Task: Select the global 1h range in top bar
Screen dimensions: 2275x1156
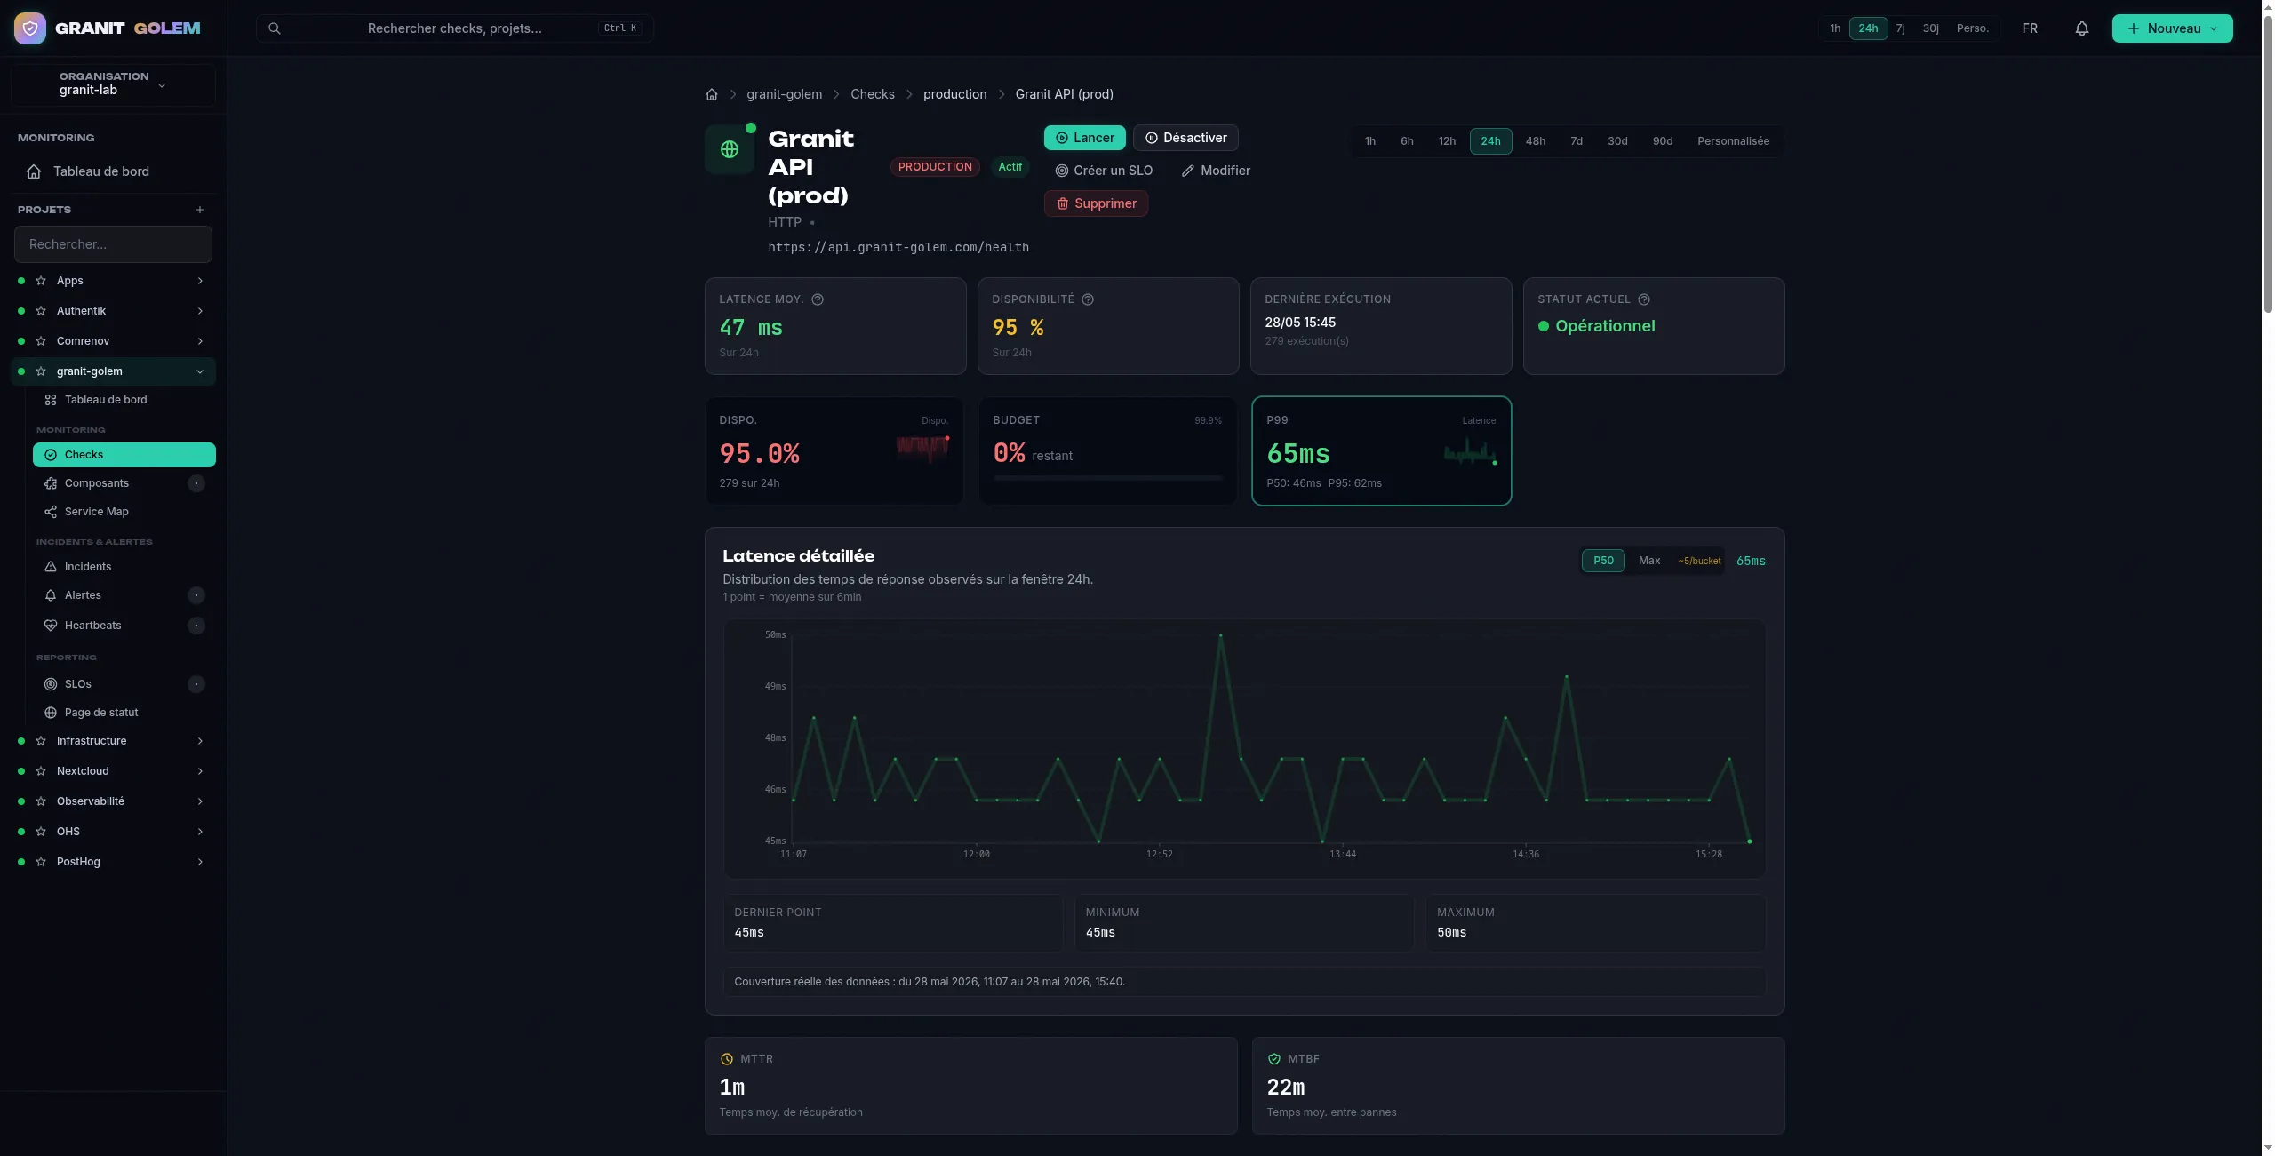Action: point(1835,28)
